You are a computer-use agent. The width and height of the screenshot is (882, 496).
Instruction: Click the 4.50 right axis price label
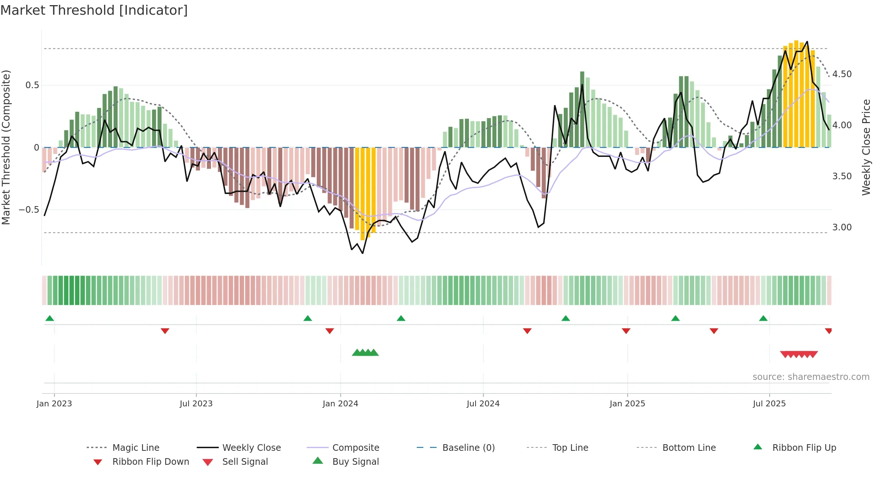click(842, 74)
